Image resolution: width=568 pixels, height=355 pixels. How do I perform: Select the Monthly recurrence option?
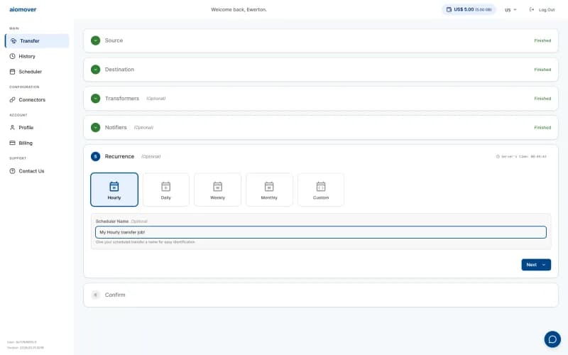point(269,190)
